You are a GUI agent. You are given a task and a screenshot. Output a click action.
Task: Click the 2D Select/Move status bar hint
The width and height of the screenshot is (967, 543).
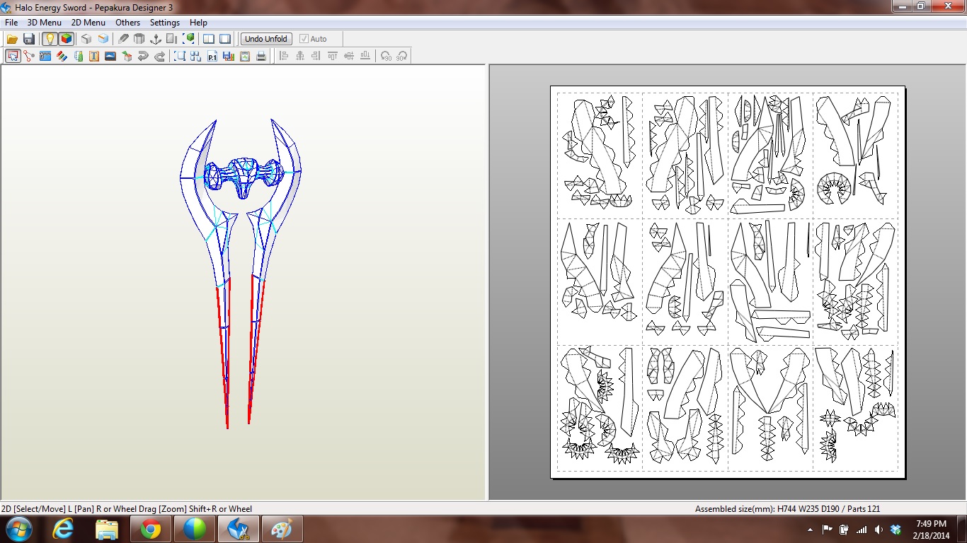(126, 509)
